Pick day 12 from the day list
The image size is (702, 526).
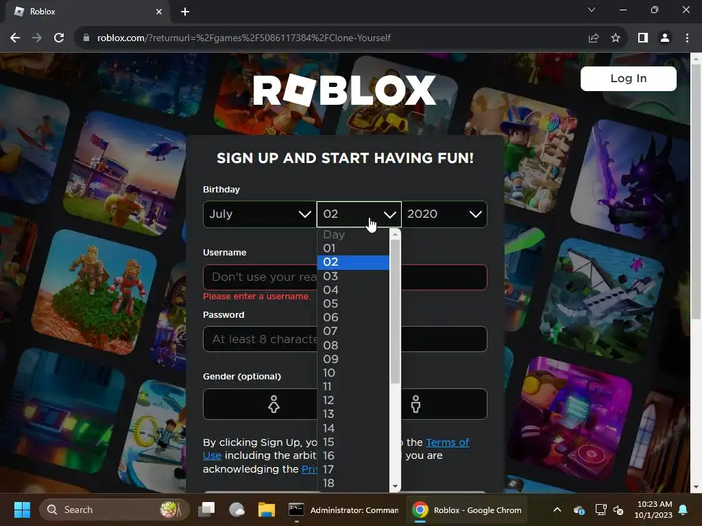tap(353, 401)
